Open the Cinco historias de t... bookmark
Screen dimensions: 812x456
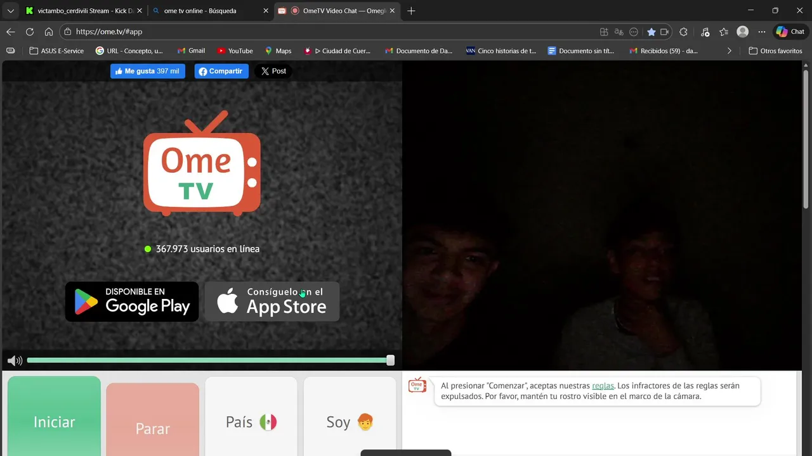(501, 51)
